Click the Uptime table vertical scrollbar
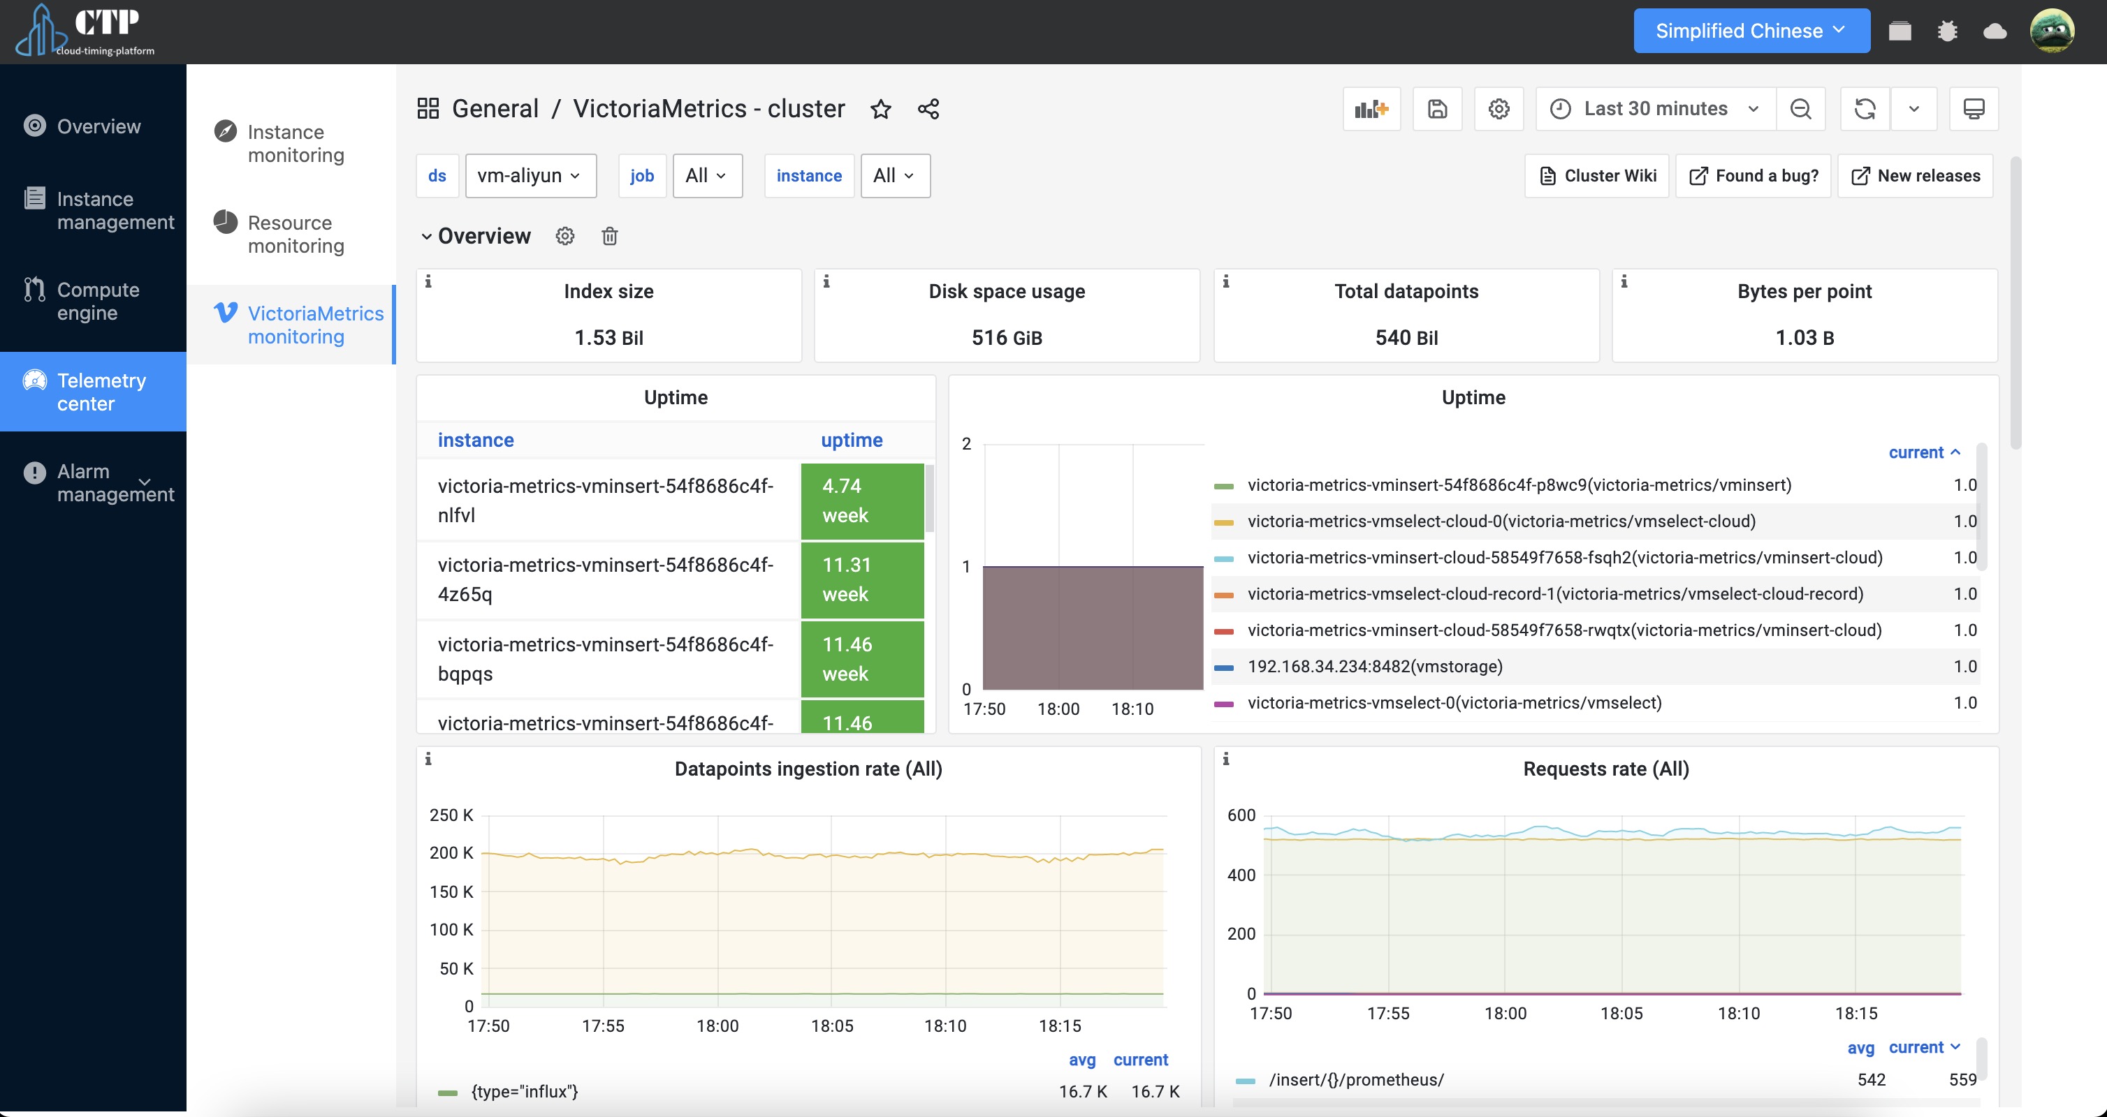 (929, 498)
